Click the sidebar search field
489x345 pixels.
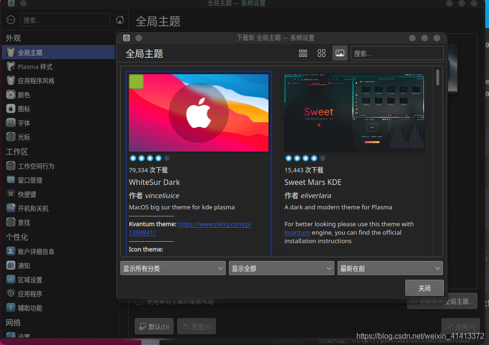65,20
